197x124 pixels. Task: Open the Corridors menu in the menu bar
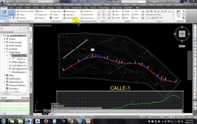click(x=117, y=5)
